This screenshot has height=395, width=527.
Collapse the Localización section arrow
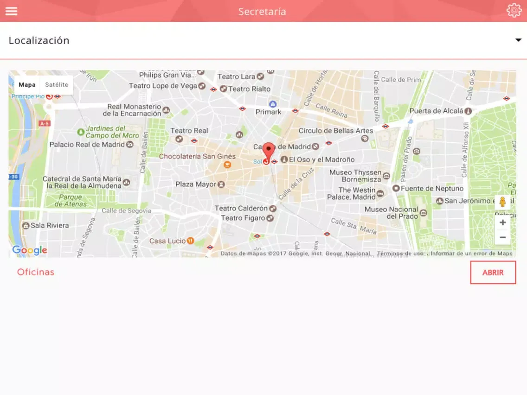518,40
